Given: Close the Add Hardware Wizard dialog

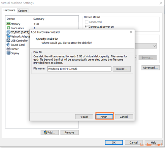Looking at the screenshot, I should click(x=131, y=32).
